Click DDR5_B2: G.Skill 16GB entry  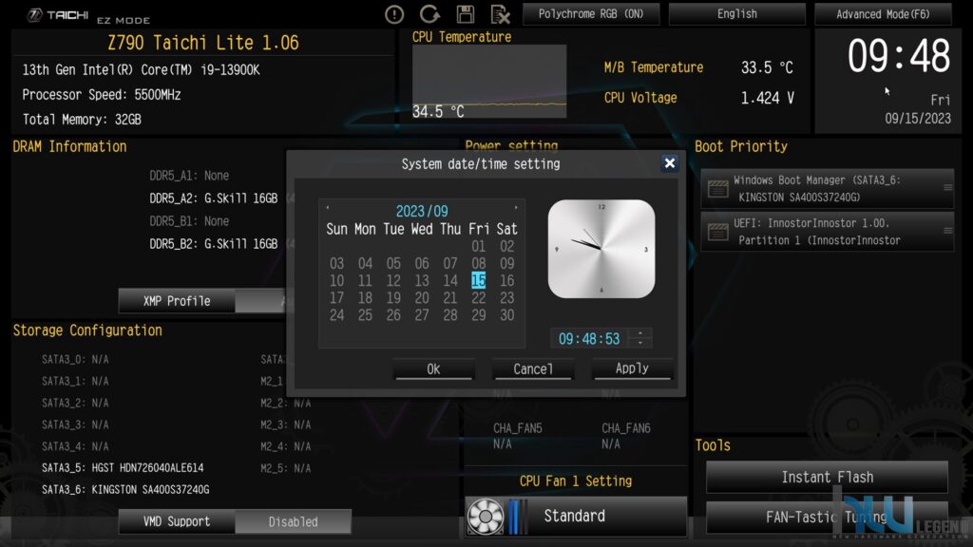(x=214, y=244)
